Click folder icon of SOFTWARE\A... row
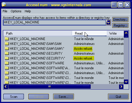 pos(7,68)
